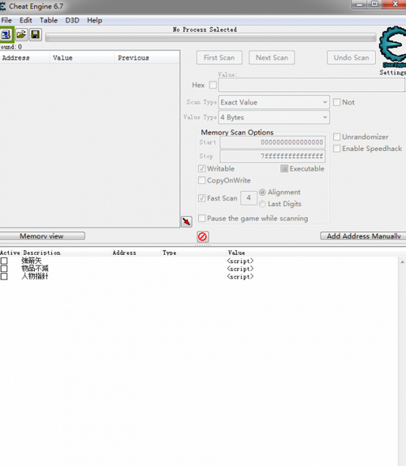406x466 pixels.
Task: Toggle the Fast Scan checkbox
Action: coord(202,198)
